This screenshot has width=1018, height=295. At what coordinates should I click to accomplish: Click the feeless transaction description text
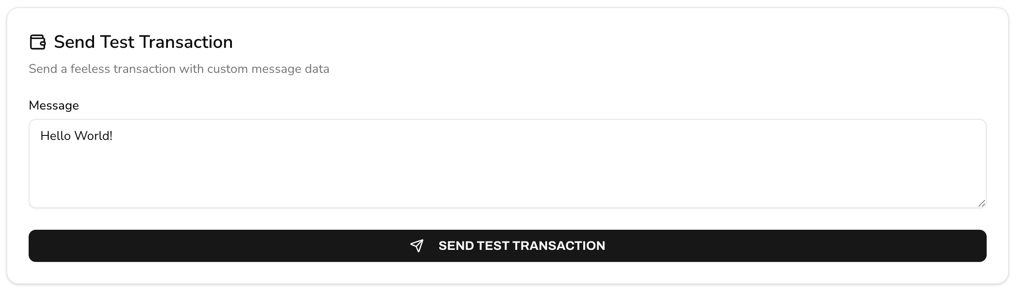click(179, 69)
